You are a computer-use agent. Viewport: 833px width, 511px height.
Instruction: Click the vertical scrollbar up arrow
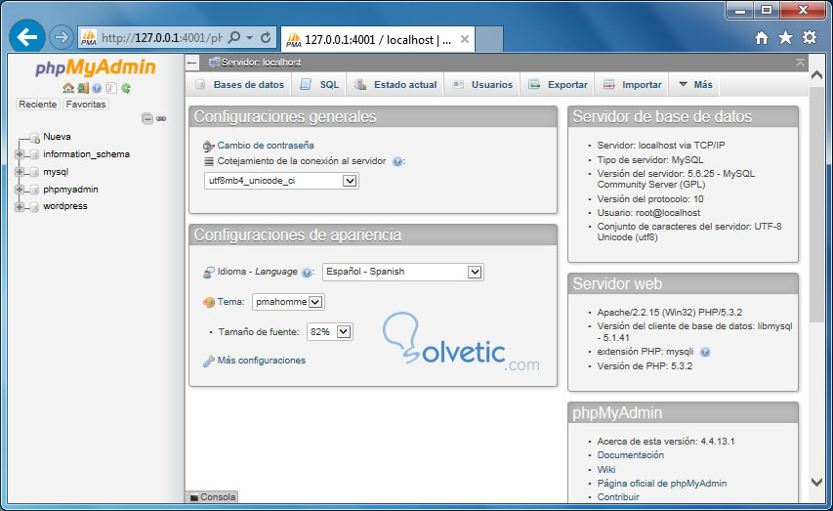[816, 76]
